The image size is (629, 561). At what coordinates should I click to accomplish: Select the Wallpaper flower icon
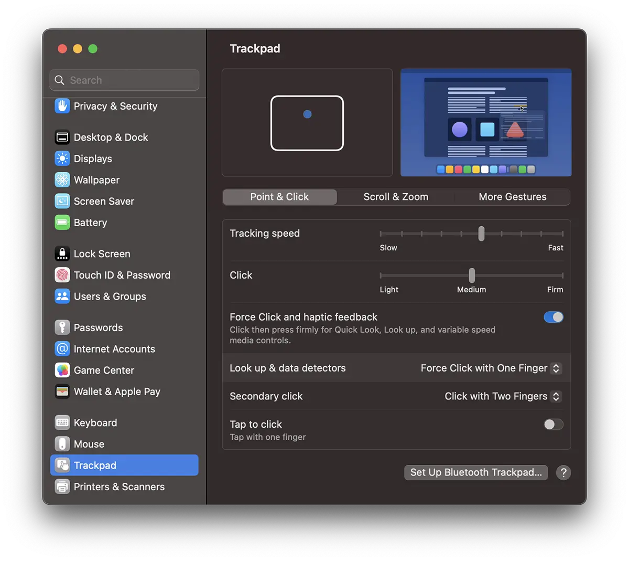(x=62, y=180)
